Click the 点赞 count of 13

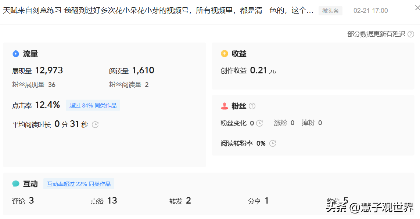112,201
